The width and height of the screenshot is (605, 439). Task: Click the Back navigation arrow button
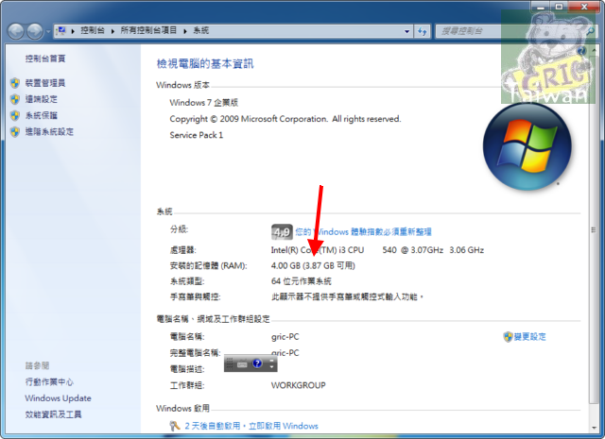click(x=16, y=31)
